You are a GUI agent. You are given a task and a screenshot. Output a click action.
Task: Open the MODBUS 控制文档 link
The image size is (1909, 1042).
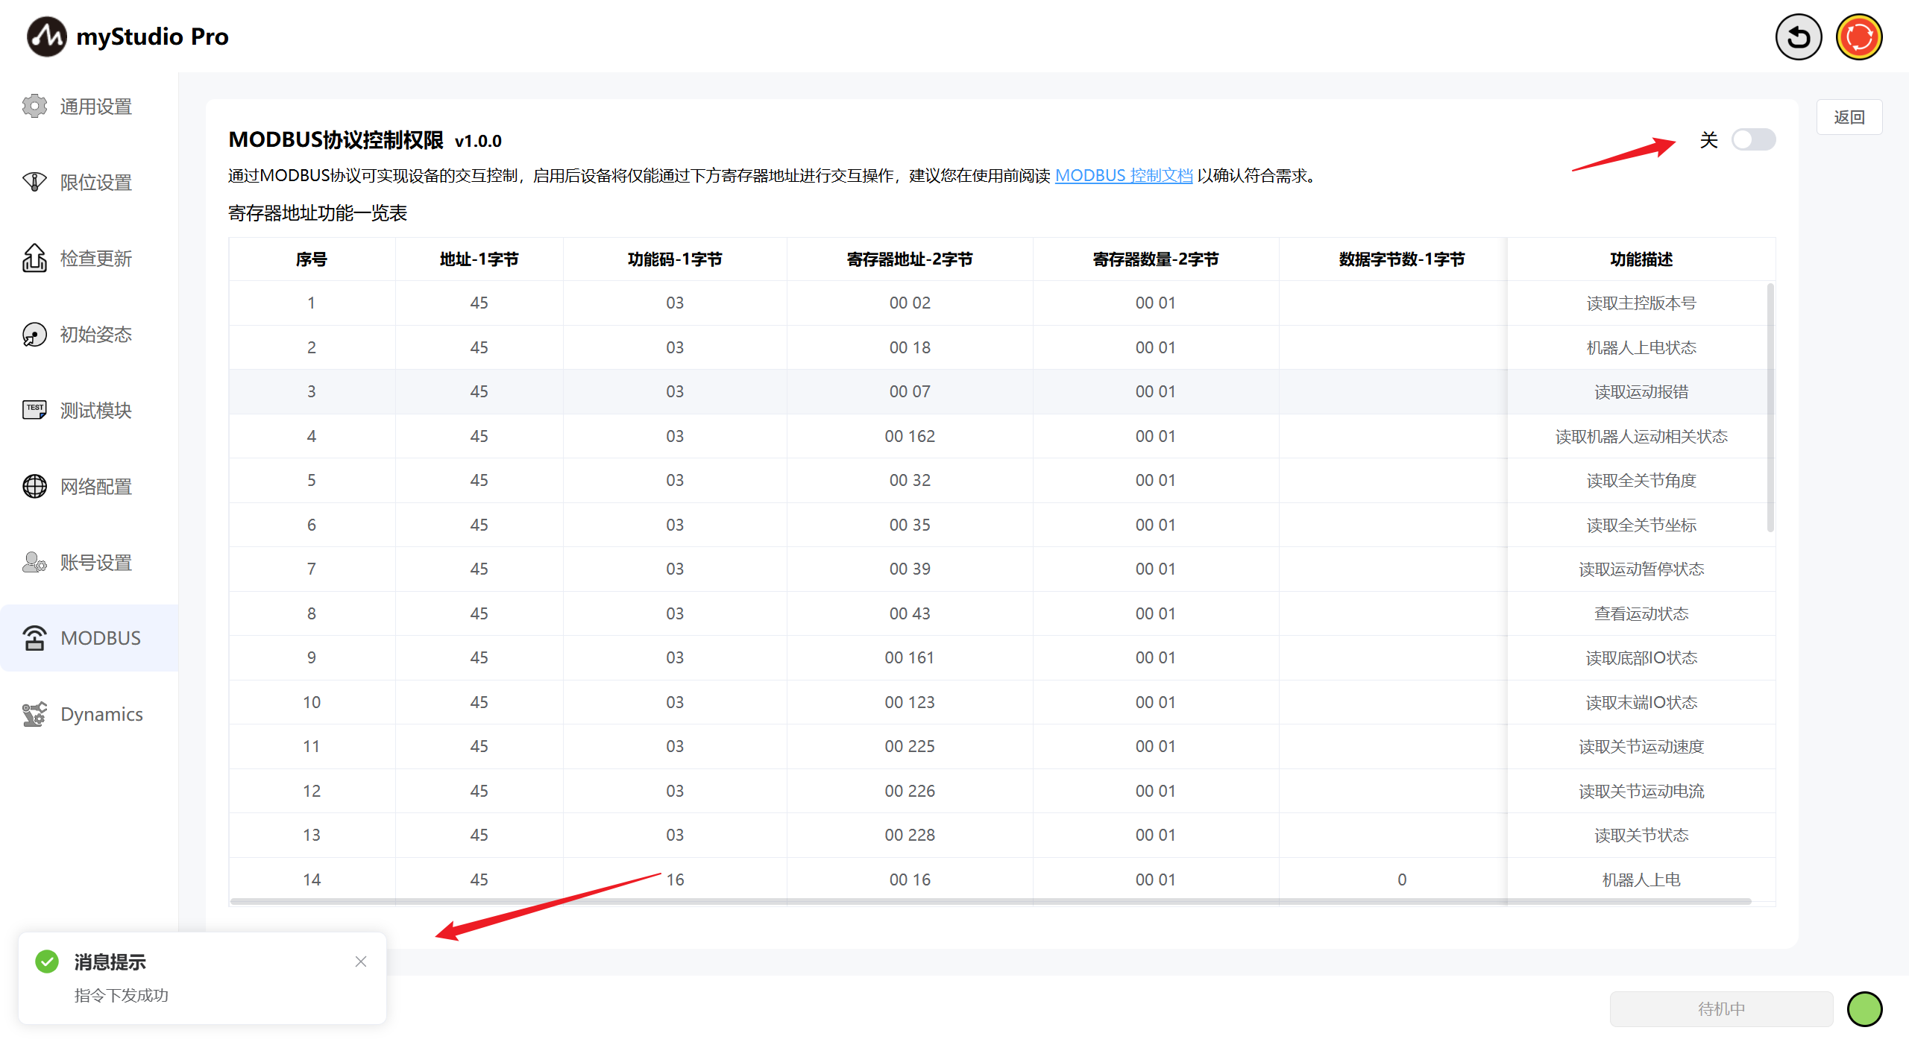[x=1123, y=175]
